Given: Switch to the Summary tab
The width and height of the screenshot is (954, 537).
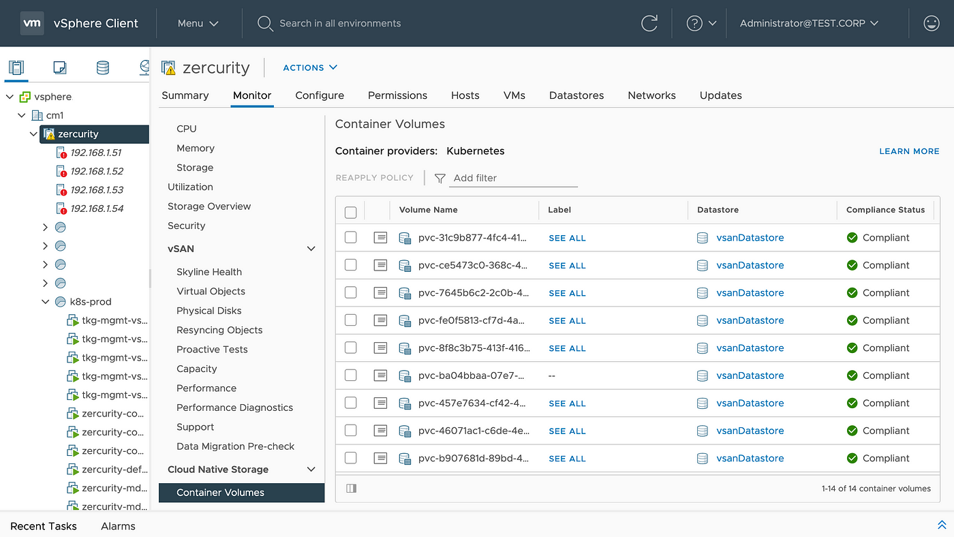Looking at the screenshot, I should coord(185,95).
